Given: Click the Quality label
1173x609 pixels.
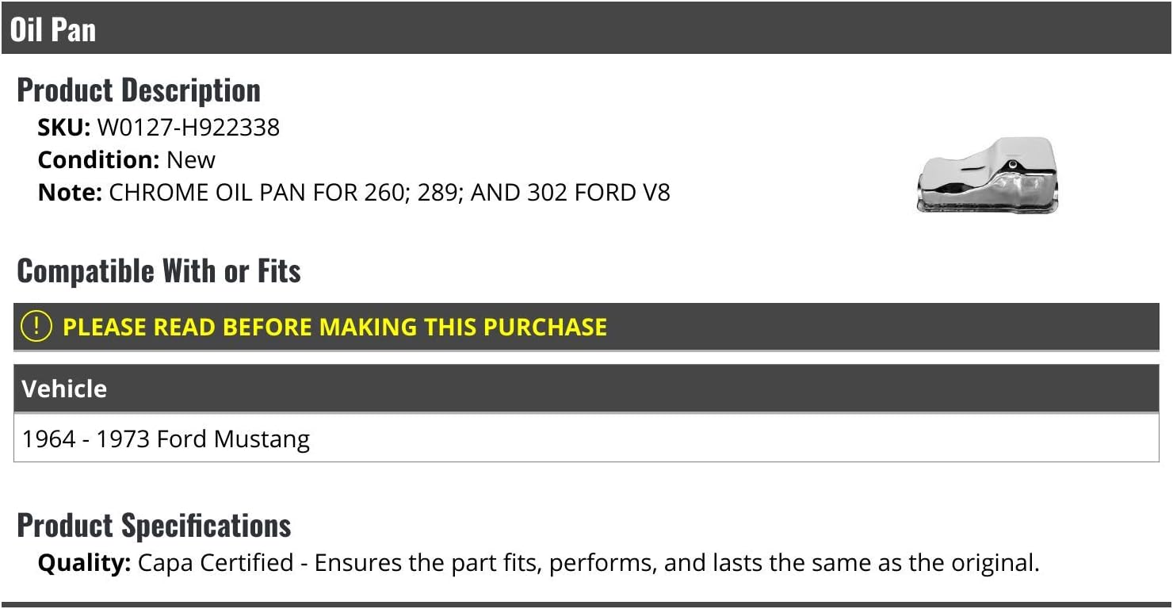Looking at the screenshot, I should [x=84, y=563].
